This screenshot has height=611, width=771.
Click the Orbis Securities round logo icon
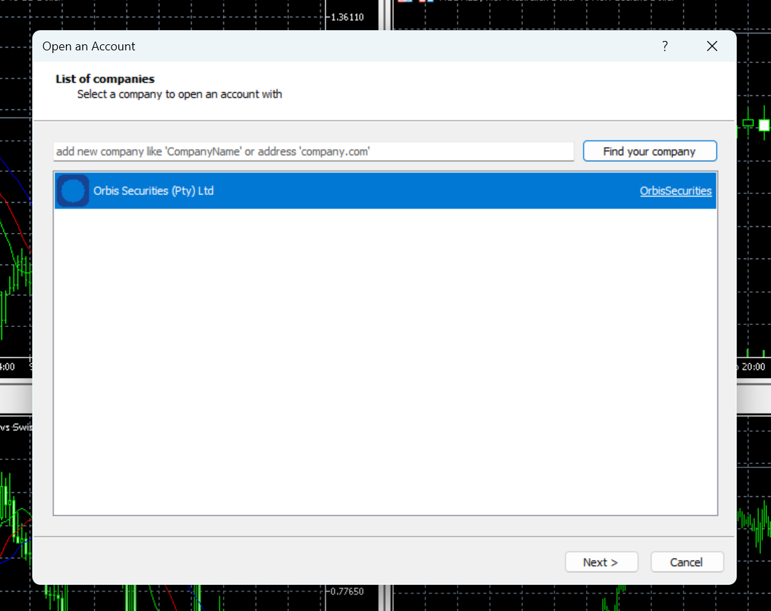tap(73, 191)
